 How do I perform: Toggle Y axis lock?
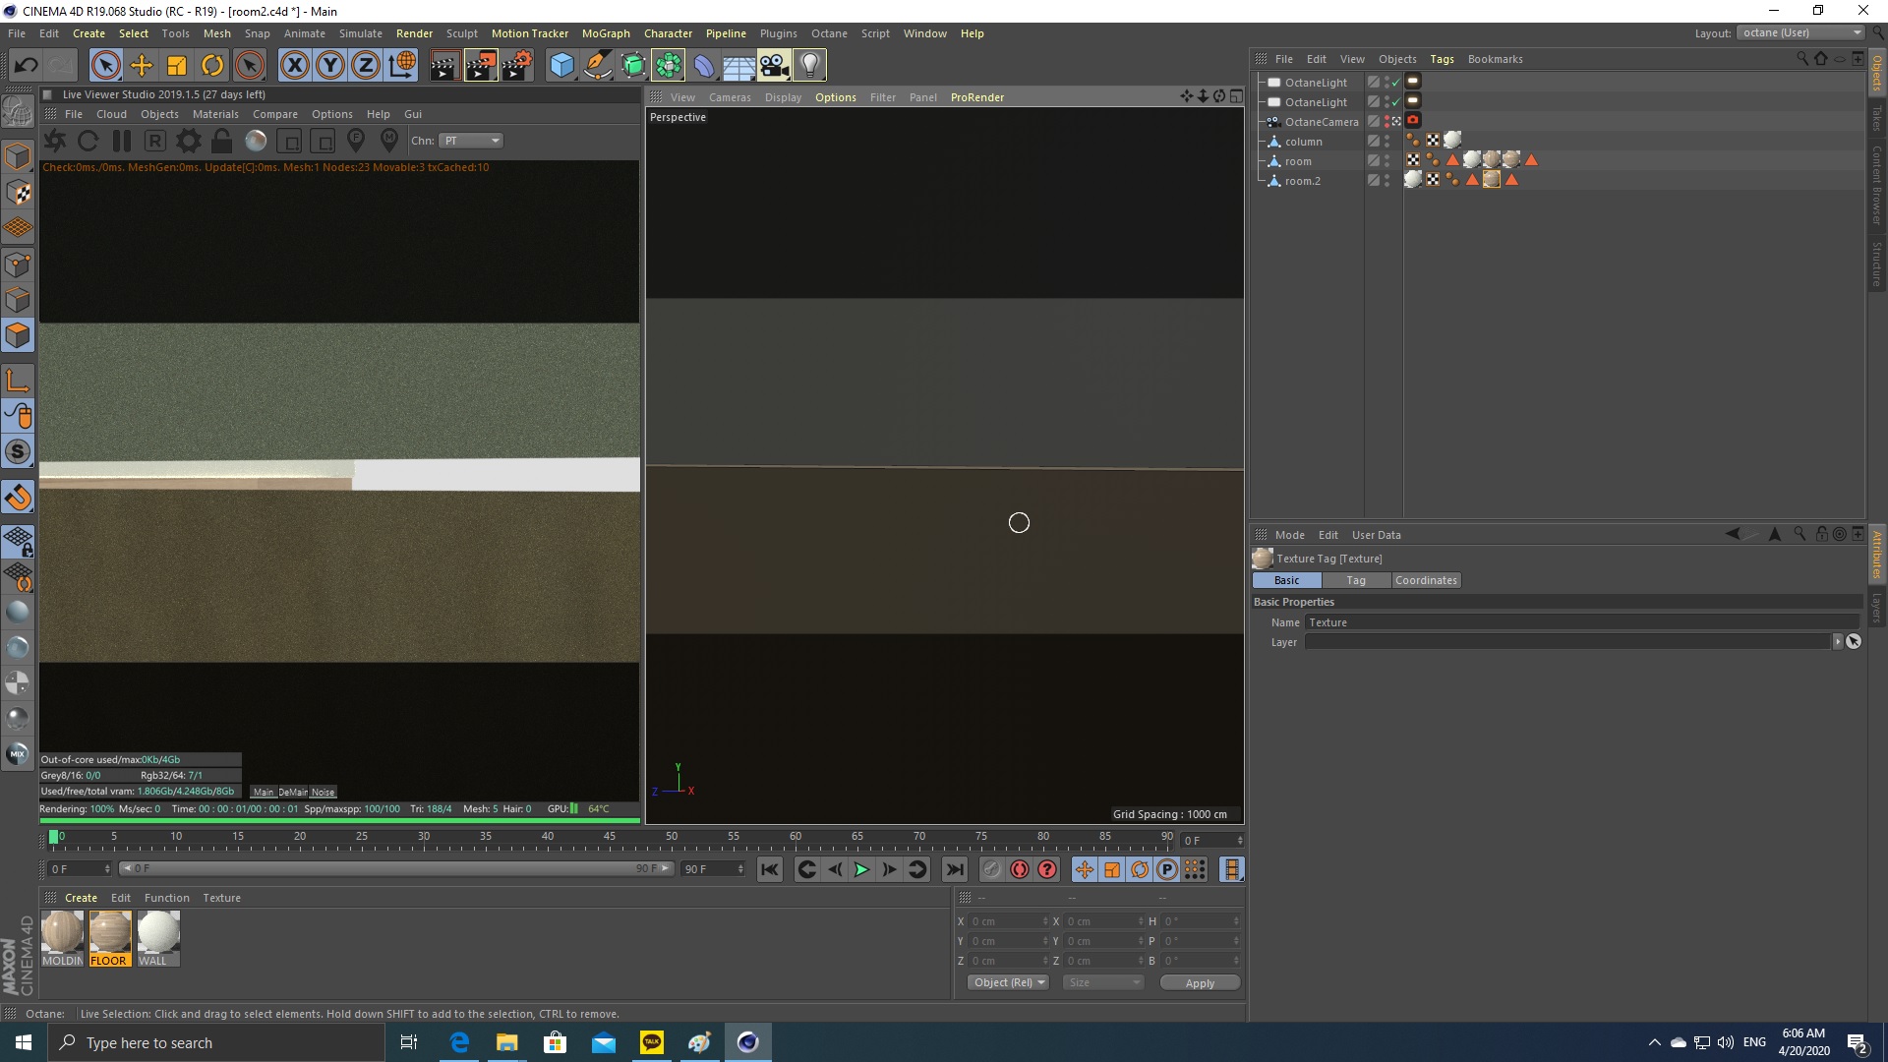pos(330,66)
